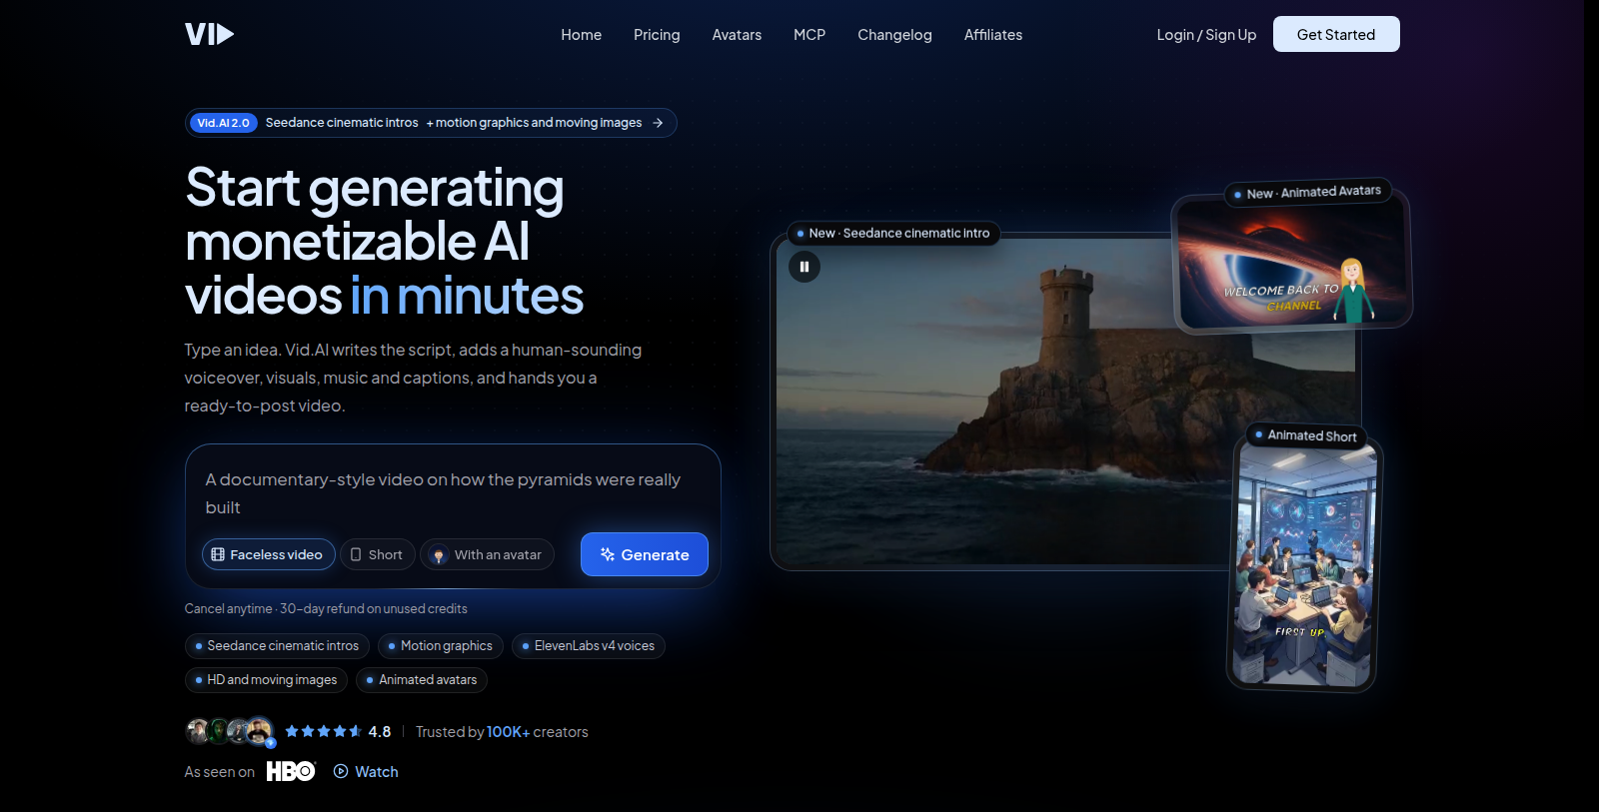Open the Changelog page

pyautogui.click(x=894, y=35)
